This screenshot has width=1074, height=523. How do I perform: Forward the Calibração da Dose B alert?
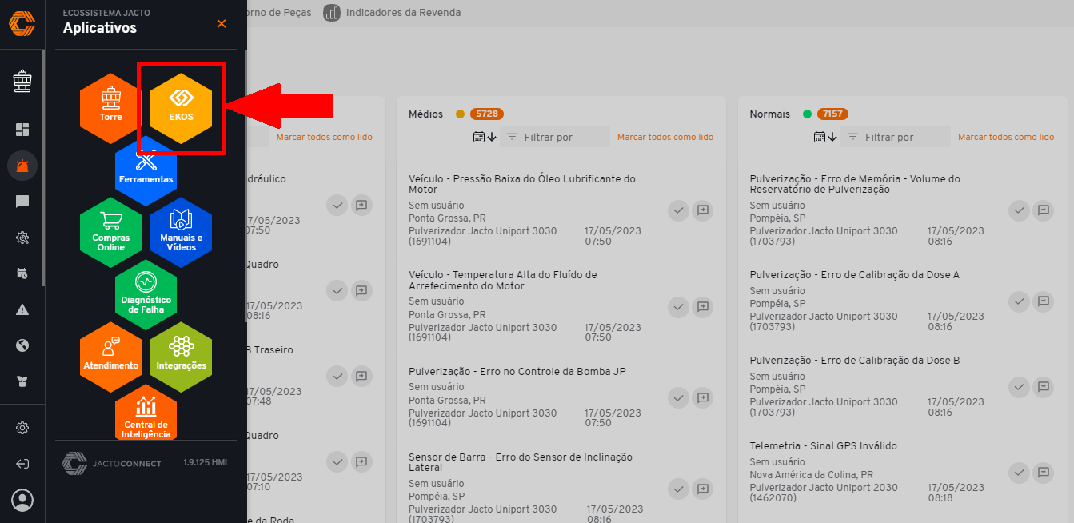tap(1044, 387)
